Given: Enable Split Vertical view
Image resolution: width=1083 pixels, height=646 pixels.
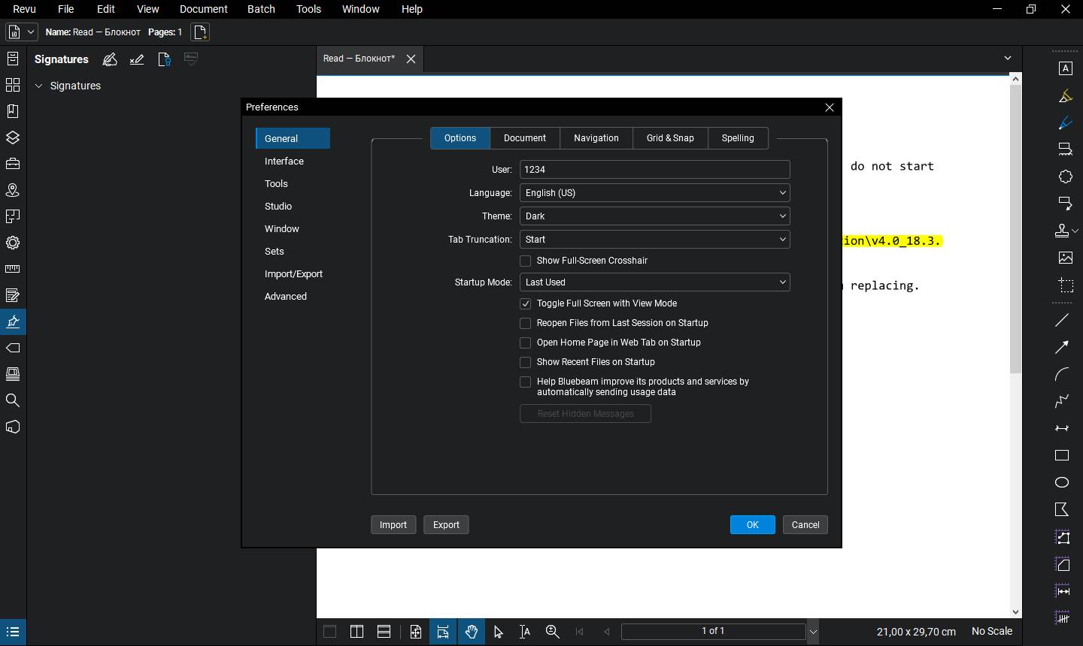Looking at the screenshot, I should [x=356, y=632].
